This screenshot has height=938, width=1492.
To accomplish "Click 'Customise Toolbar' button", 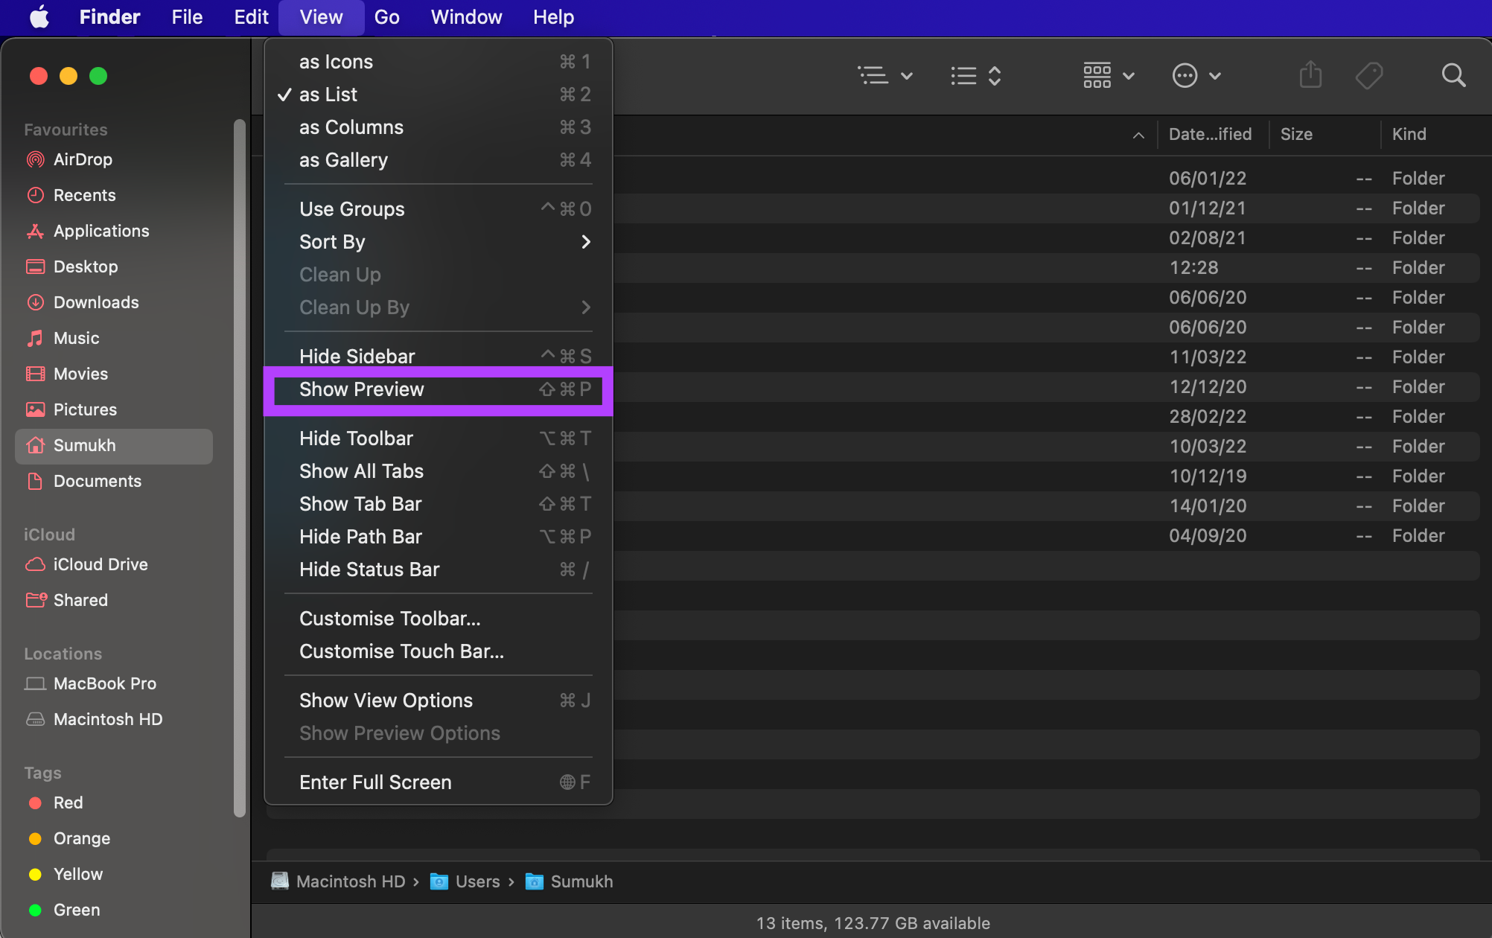I will coord(390,618).
